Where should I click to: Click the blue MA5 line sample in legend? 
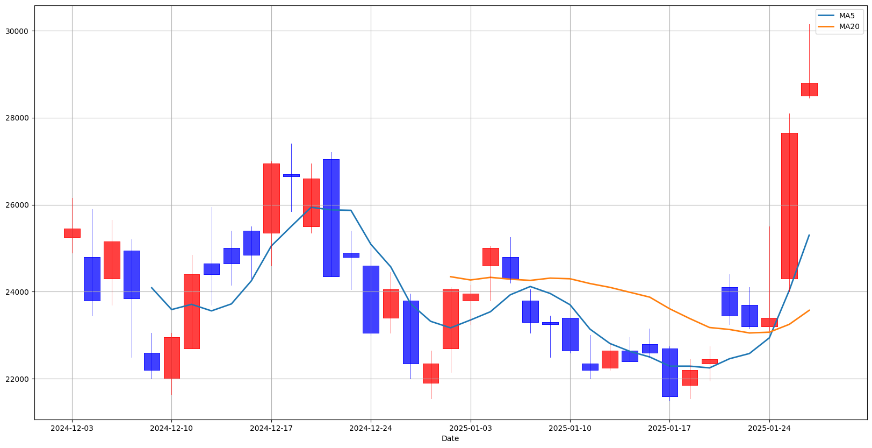coord(827,16)
